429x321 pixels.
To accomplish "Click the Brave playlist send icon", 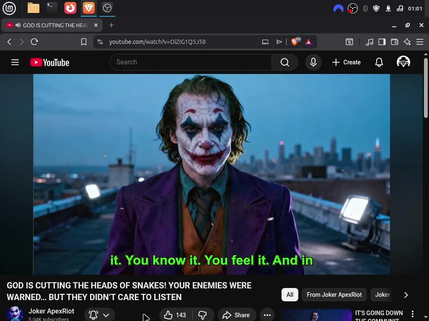I will [x=279, y=42].
